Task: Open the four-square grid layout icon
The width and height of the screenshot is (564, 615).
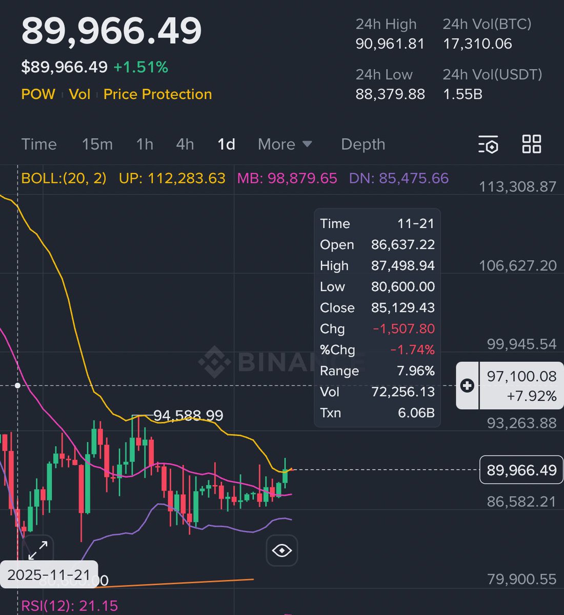Action: point(531,144)
